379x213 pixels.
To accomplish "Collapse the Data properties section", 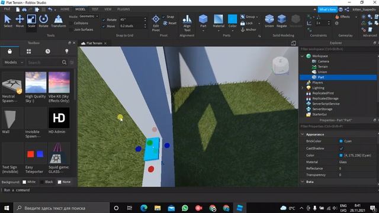I will tap(303, 182).
